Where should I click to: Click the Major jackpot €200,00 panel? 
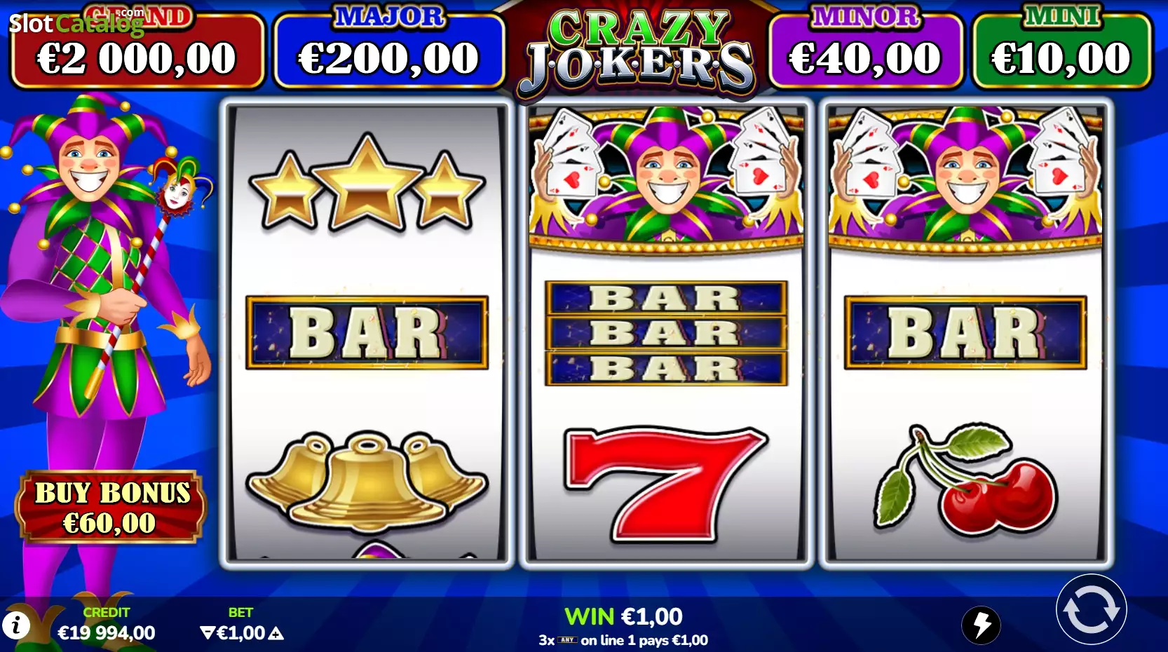point(389,49)
